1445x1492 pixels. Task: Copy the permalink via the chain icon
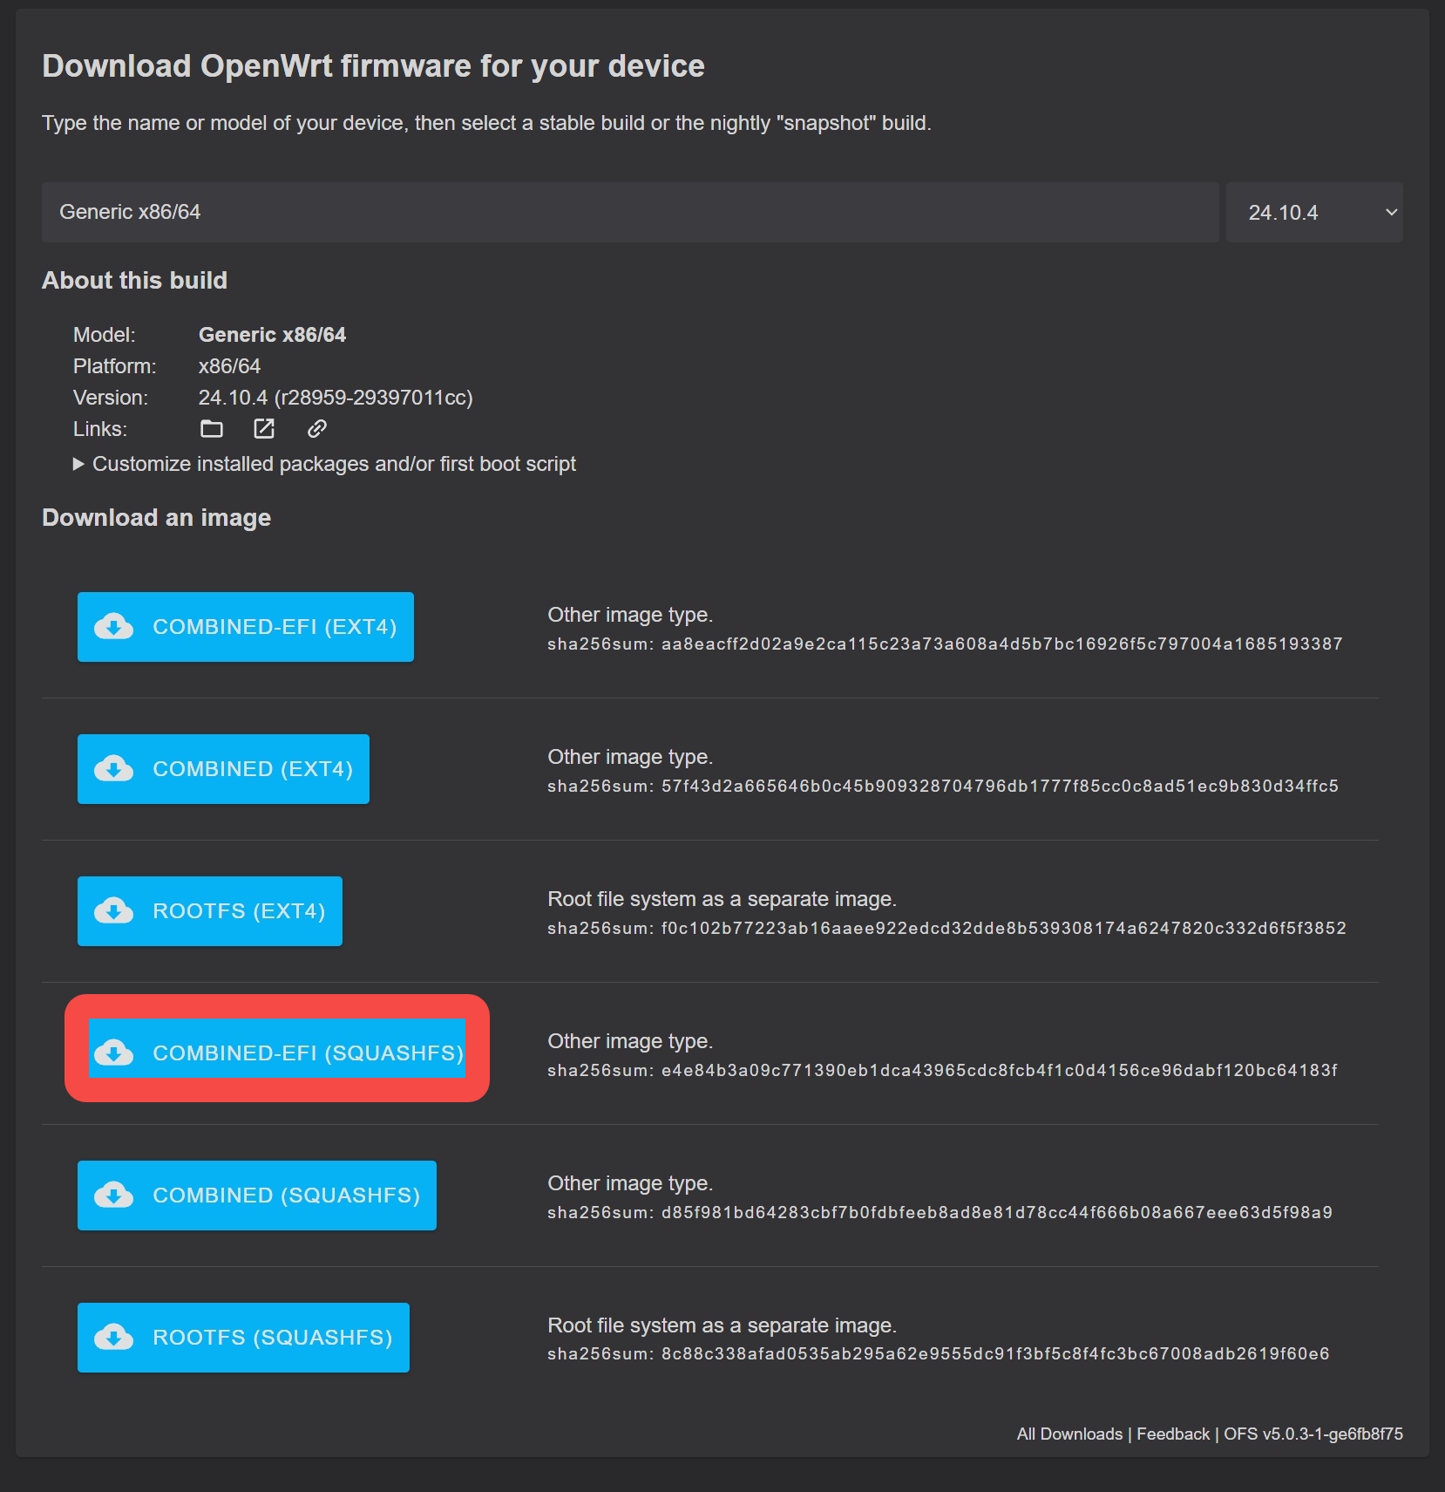coord(315,429)
